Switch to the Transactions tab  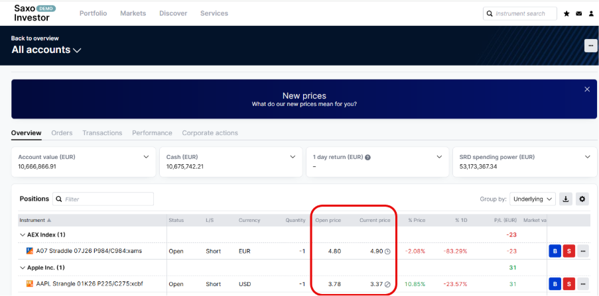[102, 133]
